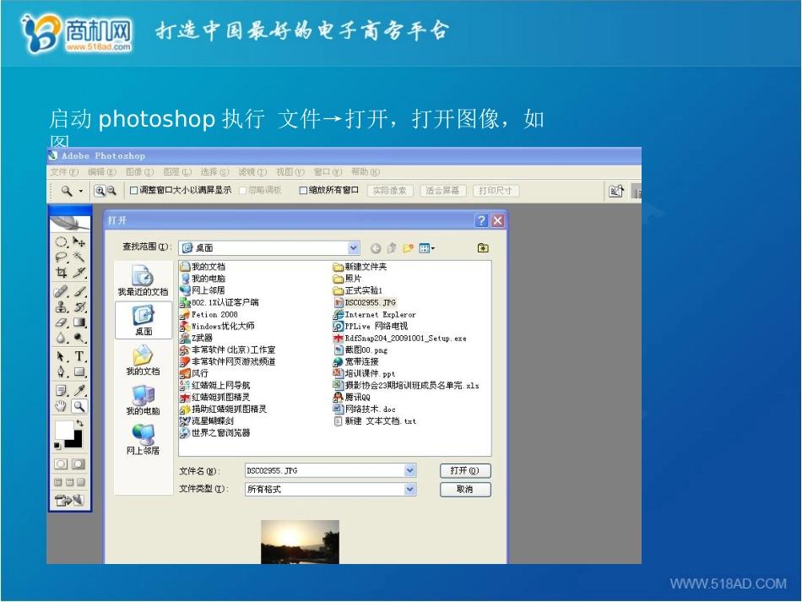The image size is (802, 602).
Task: Open the 文件类型 format dropdown
Action: coord(410,490)
